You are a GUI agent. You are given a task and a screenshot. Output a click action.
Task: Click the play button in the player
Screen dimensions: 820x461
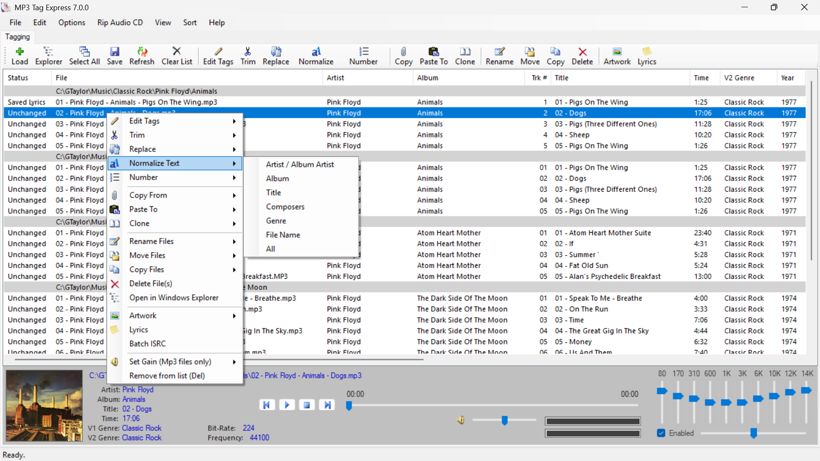coord(287,405)
